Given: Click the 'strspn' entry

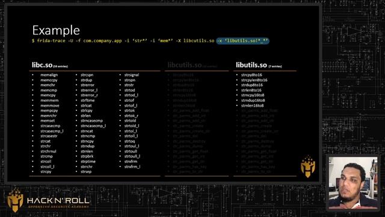Looking at the screenshot, I should [x=130, y=80].
